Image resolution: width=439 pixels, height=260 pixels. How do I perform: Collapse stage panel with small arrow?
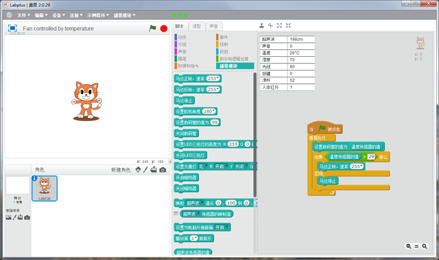pyautogui.click(x=170, y=161)
